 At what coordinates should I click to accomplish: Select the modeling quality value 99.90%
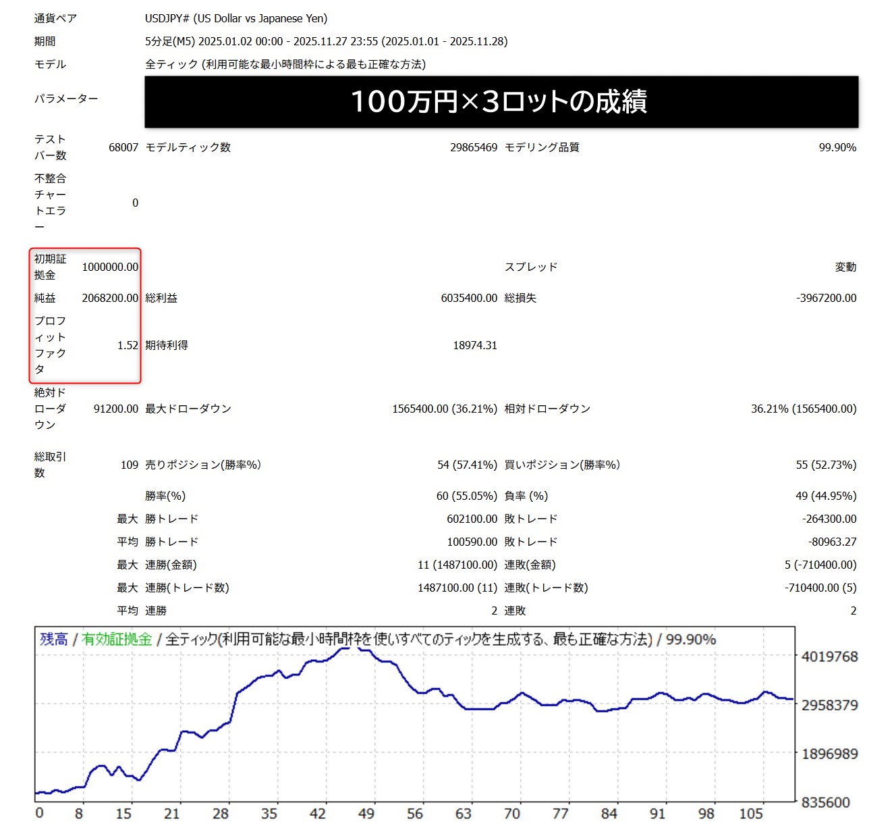tap(837, 147)
